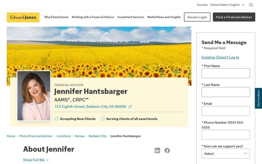Open Find a Financial Advisor breadcrumb

point(36,136)
